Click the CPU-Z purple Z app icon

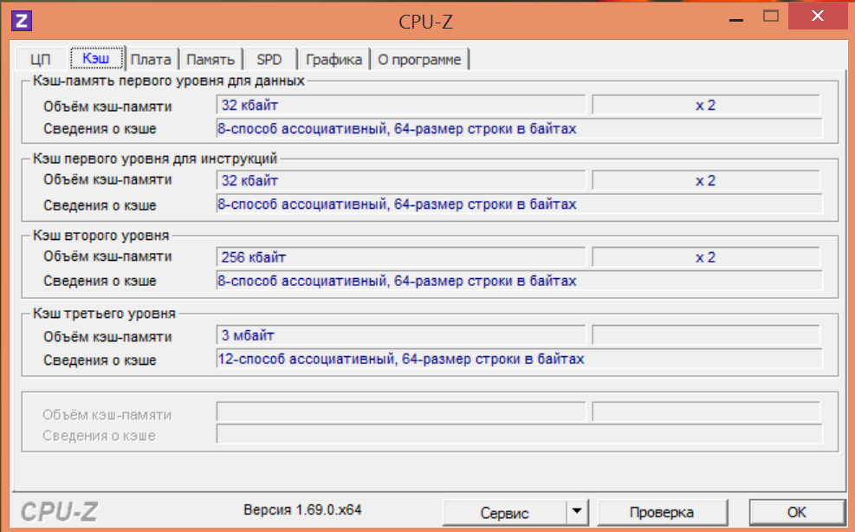[22, 22]
